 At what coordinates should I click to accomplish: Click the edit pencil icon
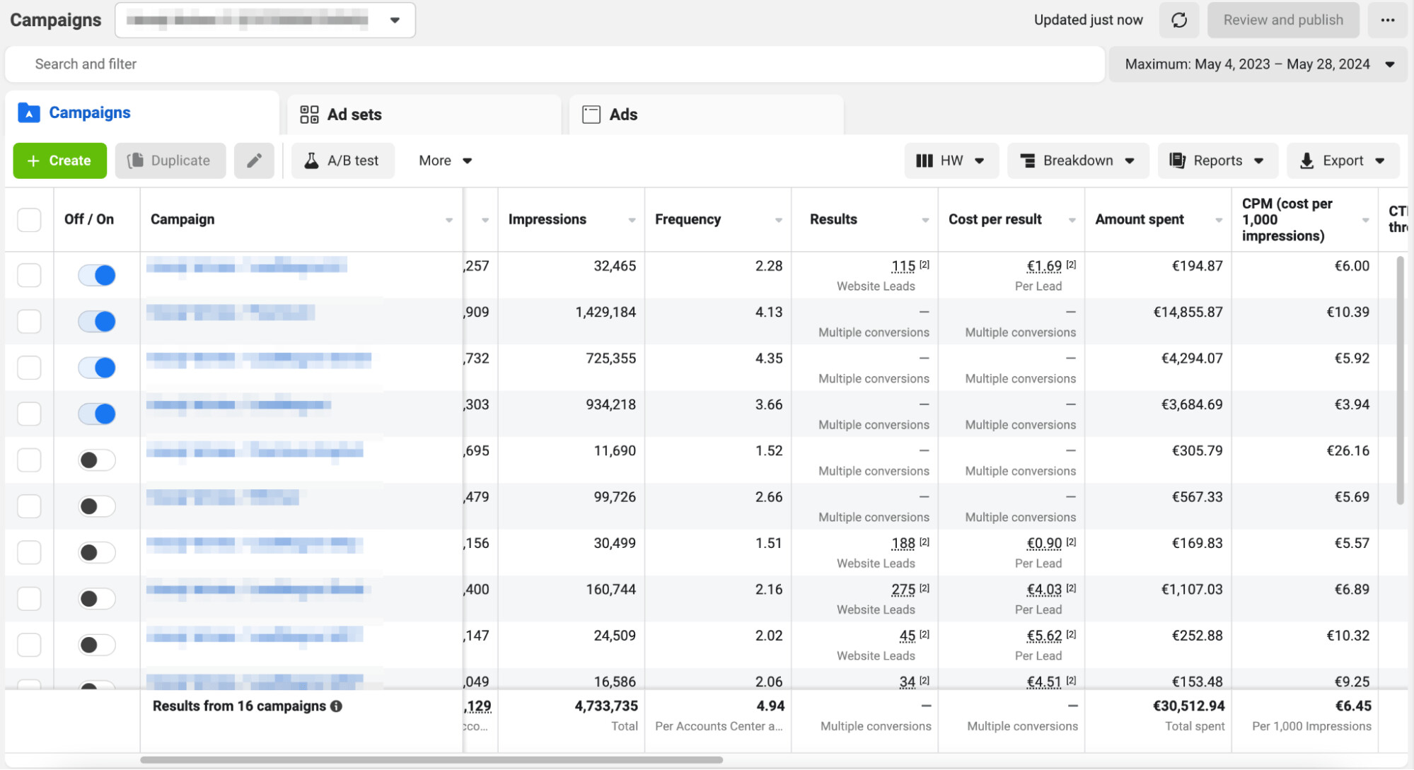(x=254, y=161)
